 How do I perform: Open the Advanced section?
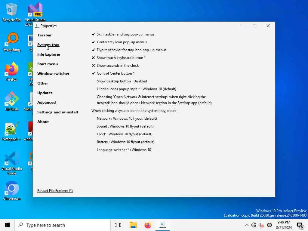47,103
